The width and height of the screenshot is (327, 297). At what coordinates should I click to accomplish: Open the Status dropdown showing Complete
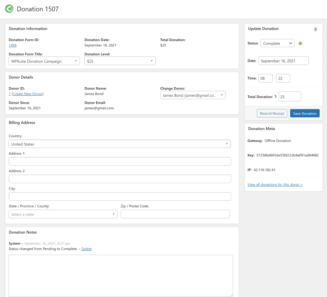277,43
